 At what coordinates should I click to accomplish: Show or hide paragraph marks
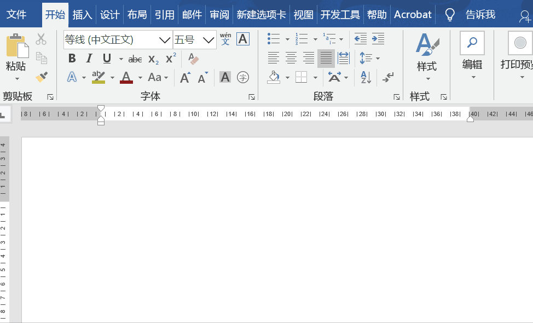[387, 77]
